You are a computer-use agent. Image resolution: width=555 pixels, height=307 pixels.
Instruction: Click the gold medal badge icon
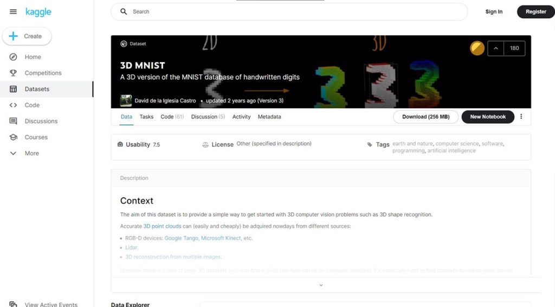pos(477,48)
